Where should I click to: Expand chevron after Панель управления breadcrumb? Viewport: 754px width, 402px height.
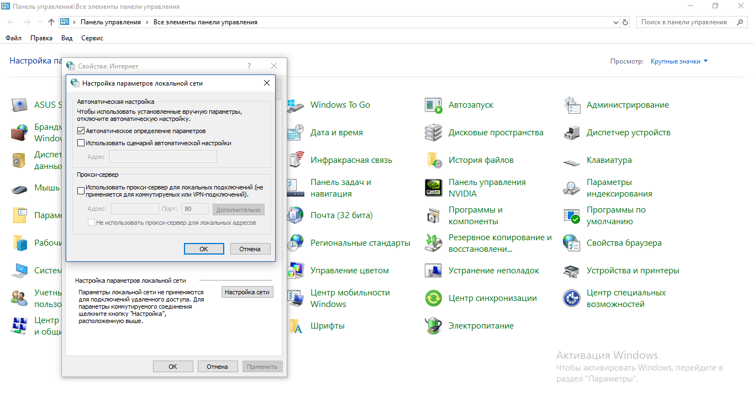pos(147,22)
